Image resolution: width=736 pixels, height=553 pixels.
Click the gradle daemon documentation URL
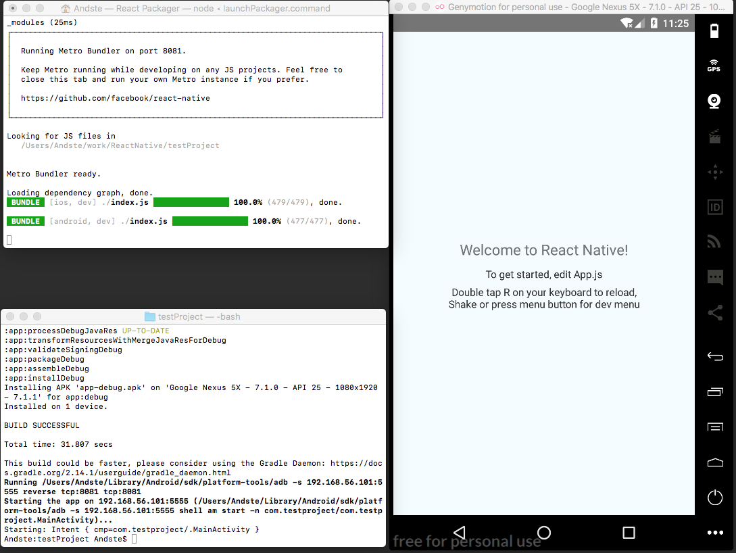(193, 468)
